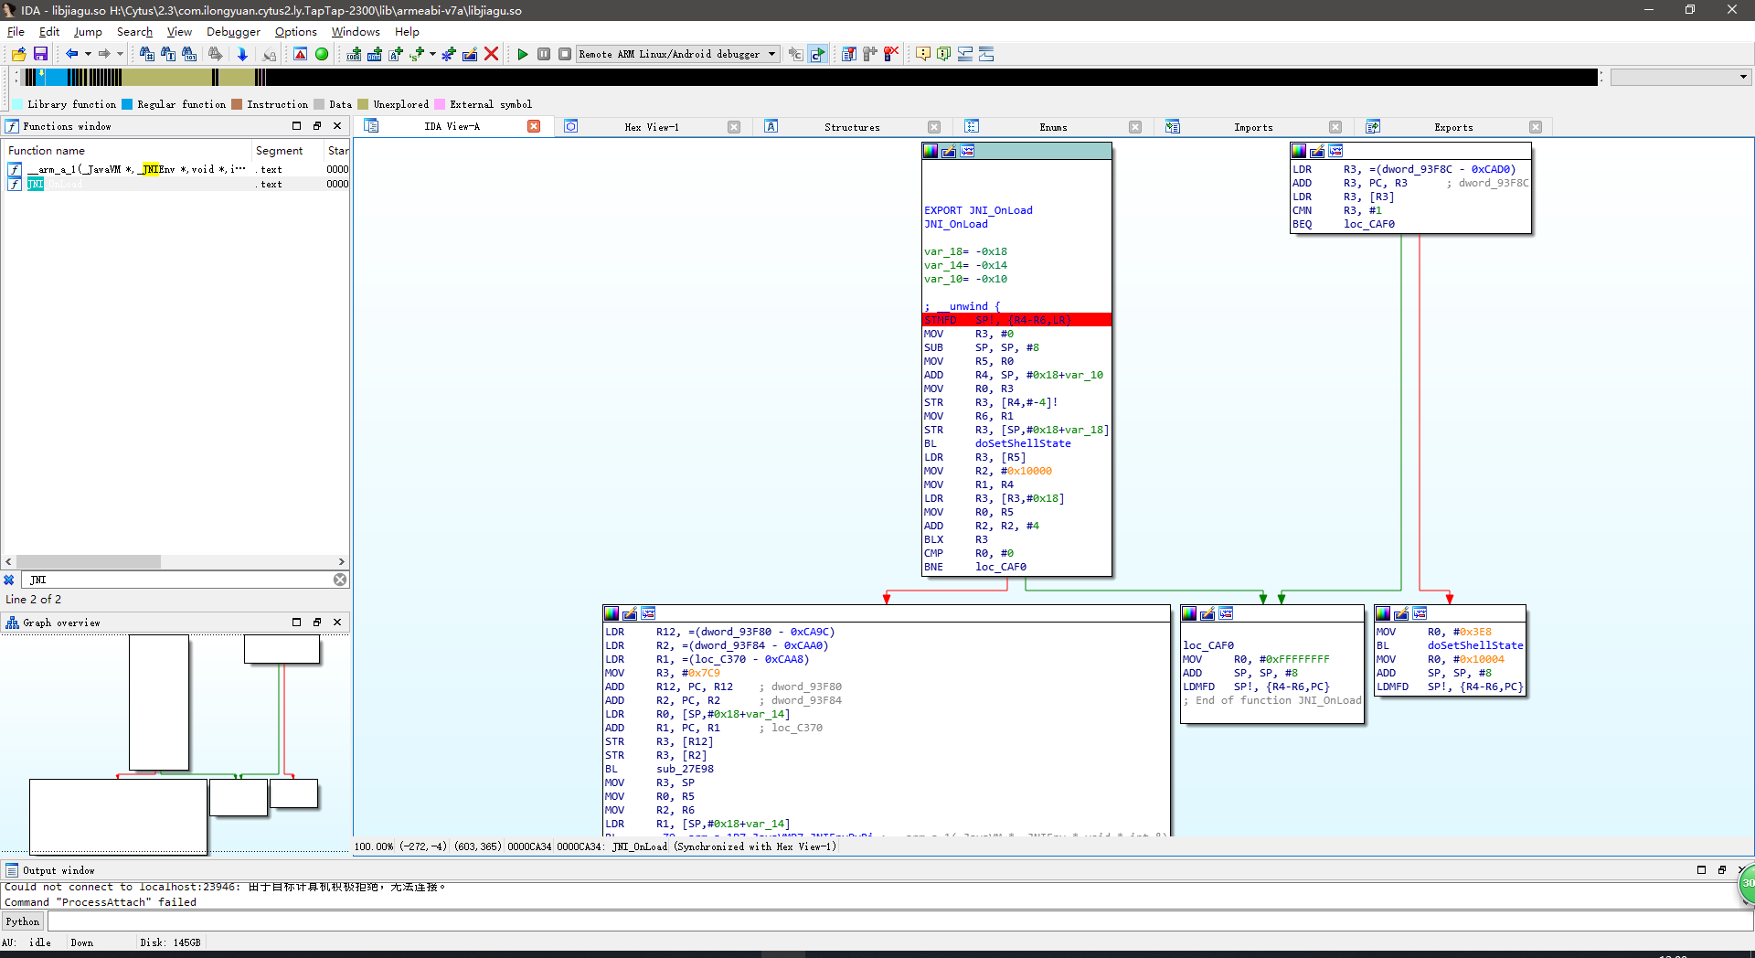Toggle maximize on Graph overview panel
1755x958 pixels.
296,623
